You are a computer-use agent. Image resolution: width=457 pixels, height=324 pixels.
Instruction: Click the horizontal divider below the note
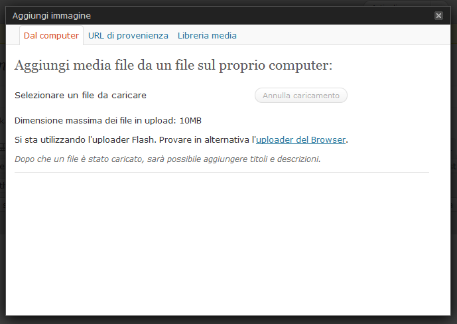[222, 173]
